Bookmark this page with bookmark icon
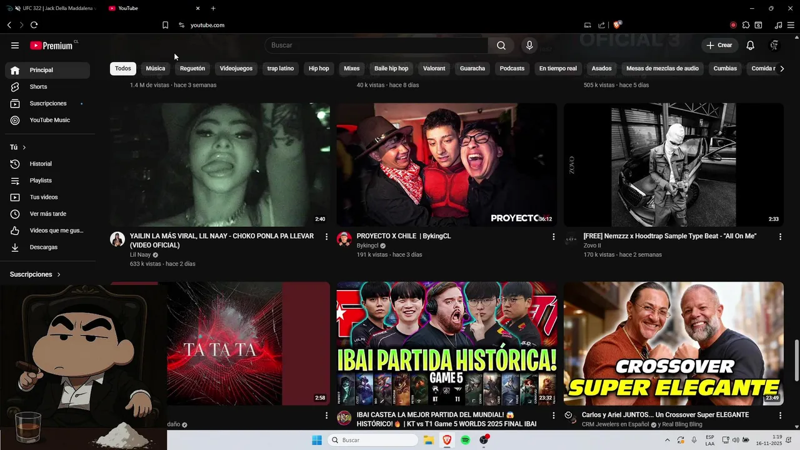Viewport: 800px width, 450px height. (165, 25)
